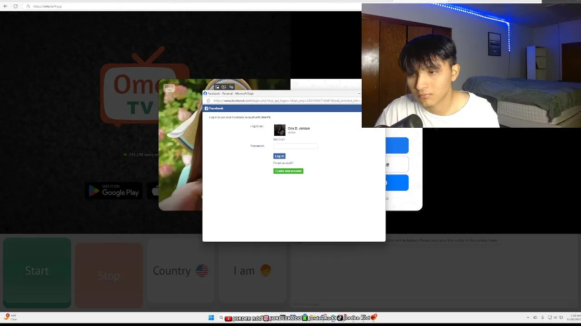The height and width of the screenshot is (326, 581).
Task: Click the Stop button
Action: pyautogui.click(x=109, y=275)
